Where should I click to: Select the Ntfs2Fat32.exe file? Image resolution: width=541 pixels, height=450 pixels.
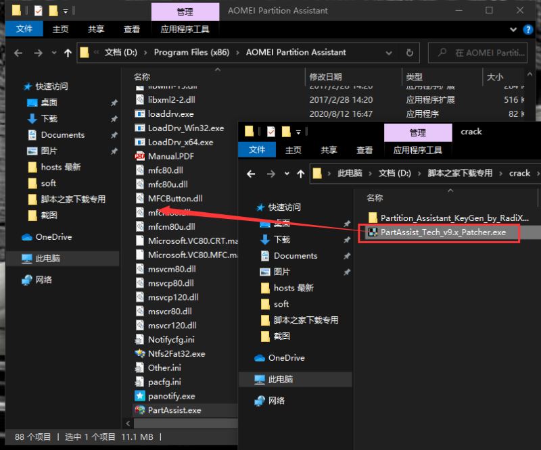[177, 353]
